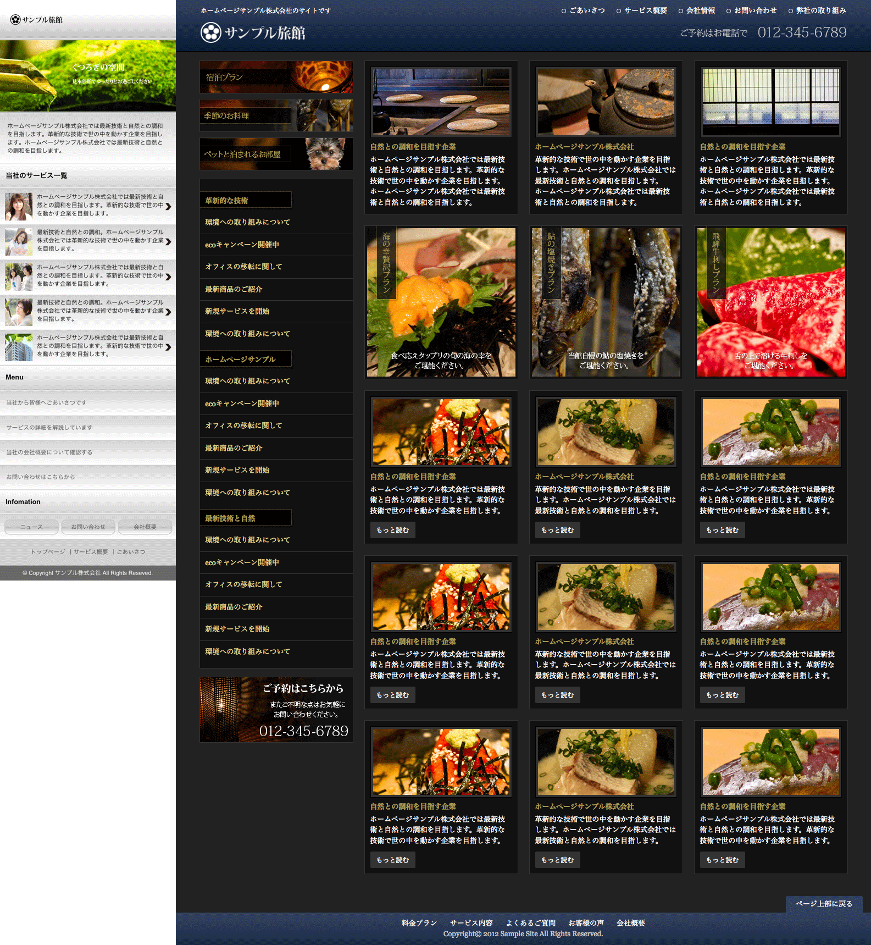Open the ecoキャンペーン開催中 link under 革新的な技術
871x945 pixels.
pos(242,245)
